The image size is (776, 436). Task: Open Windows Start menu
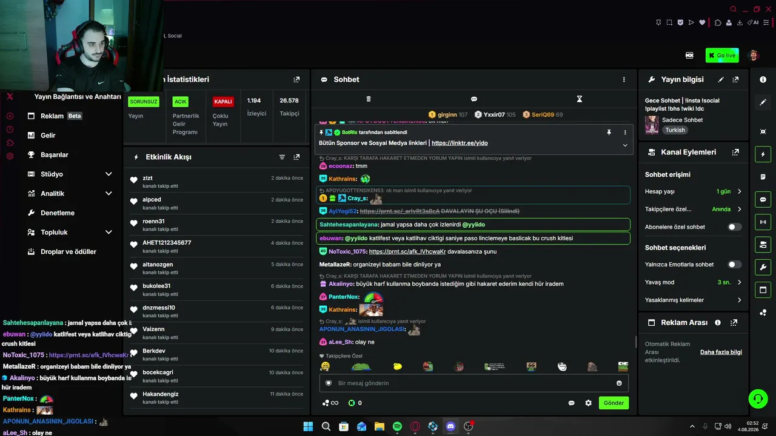[x=308, y=426]
